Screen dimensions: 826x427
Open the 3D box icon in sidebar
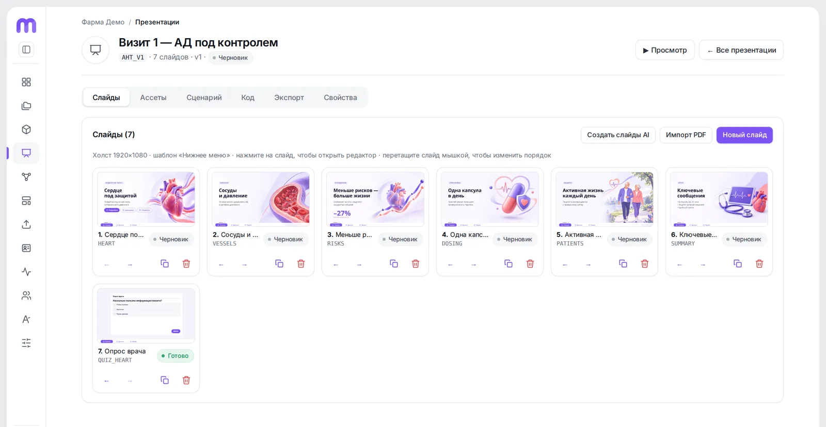click(x=26, y=129)
